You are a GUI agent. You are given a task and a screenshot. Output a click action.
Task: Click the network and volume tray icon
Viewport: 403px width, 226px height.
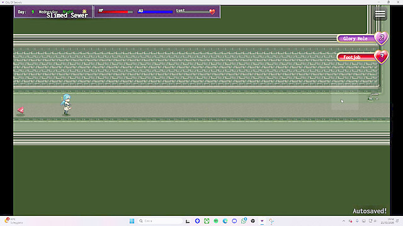tap(373, 221)
